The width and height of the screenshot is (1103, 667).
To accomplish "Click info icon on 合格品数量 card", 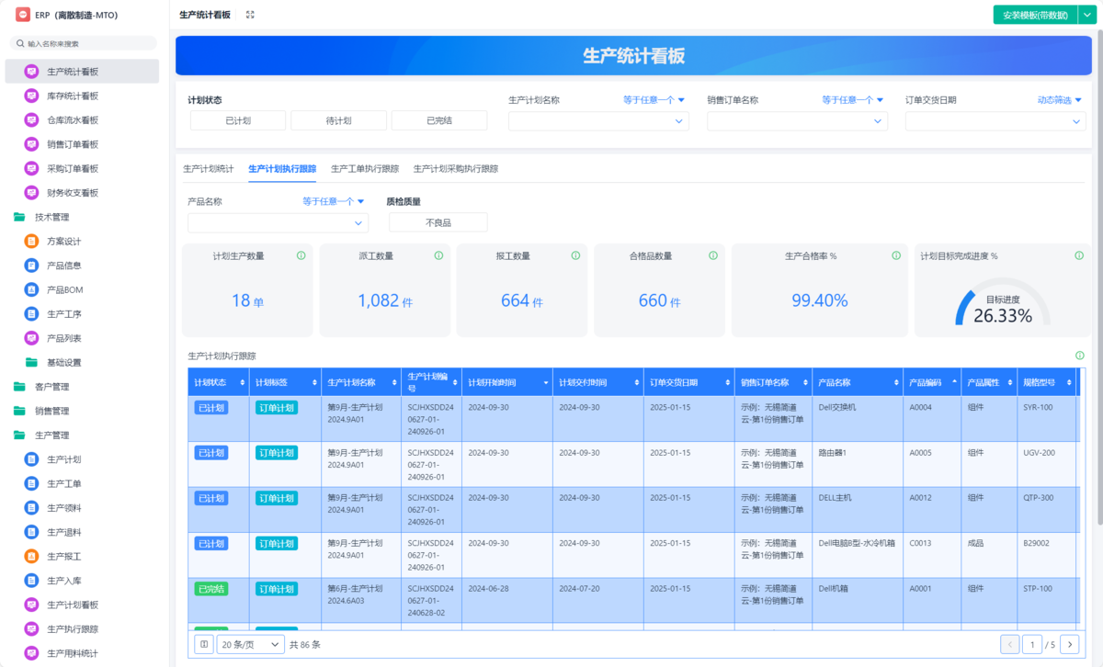I will coord(713,256).
